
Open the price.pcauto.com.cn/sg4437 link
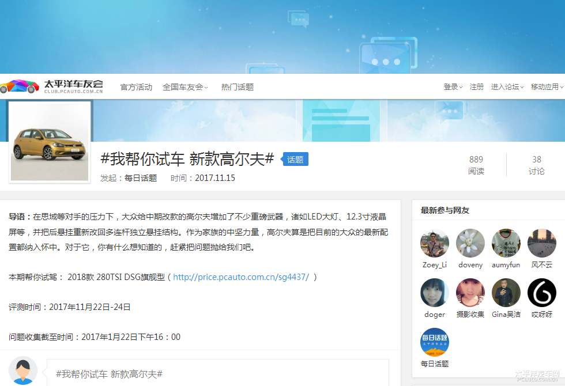click(x=241, y=277)
